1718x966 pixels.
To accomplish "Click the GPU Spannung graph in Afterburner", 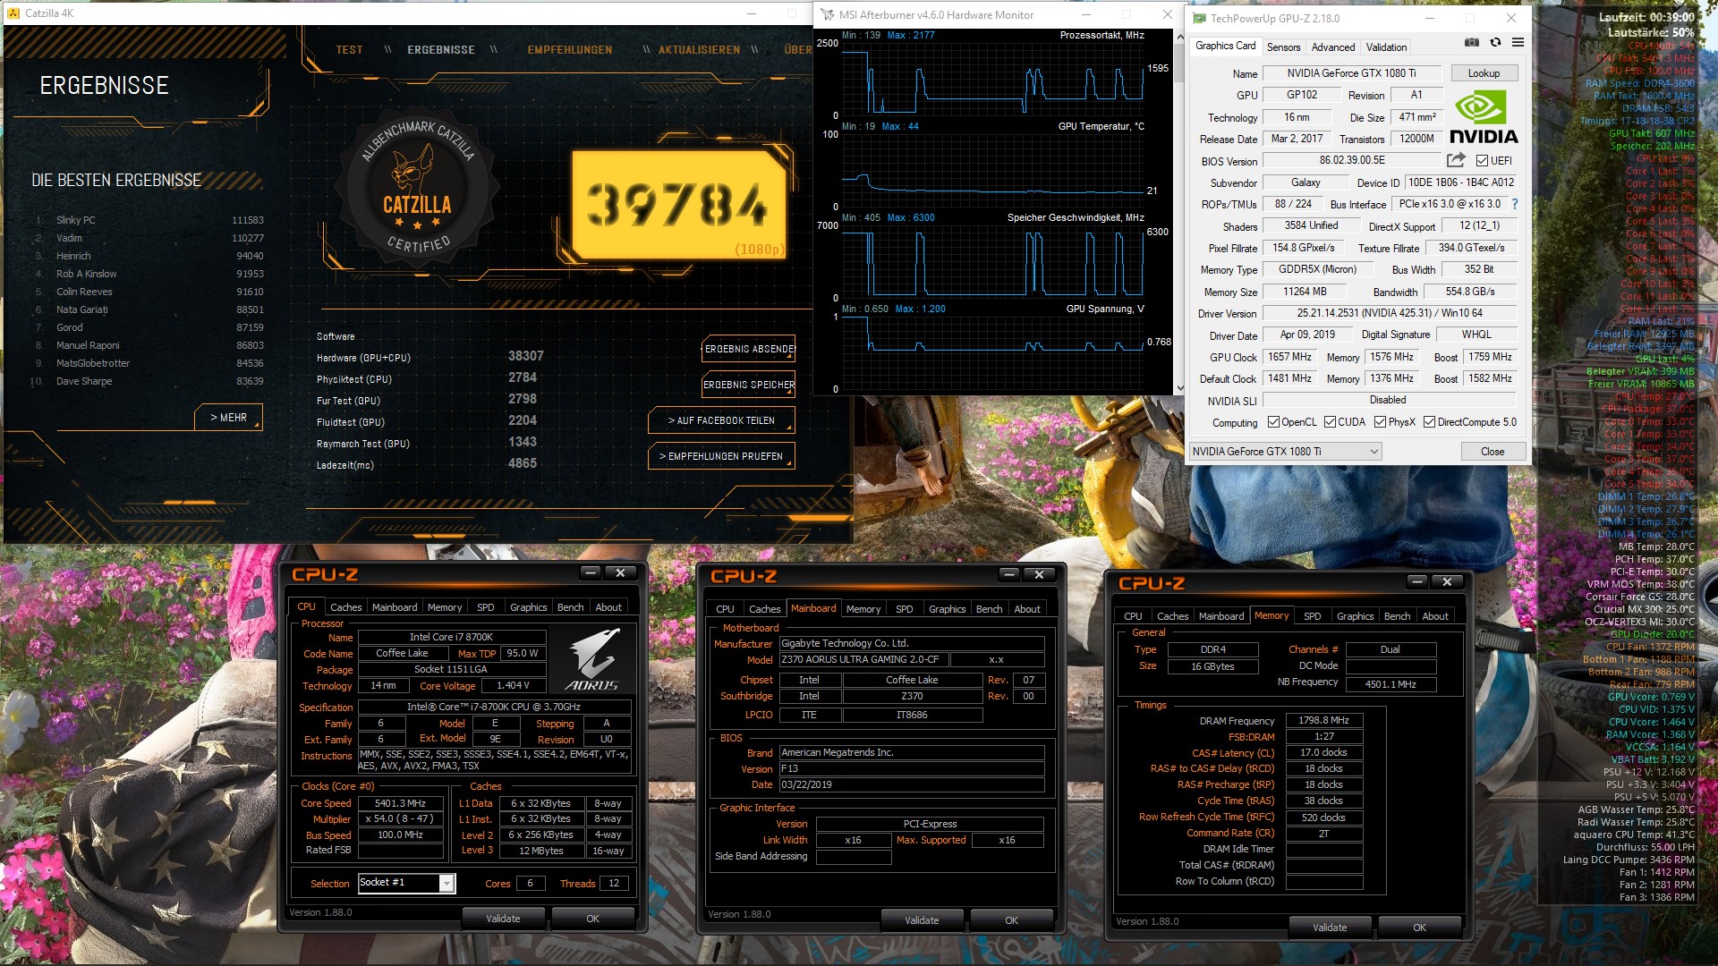I will click(x=993, y=352).
